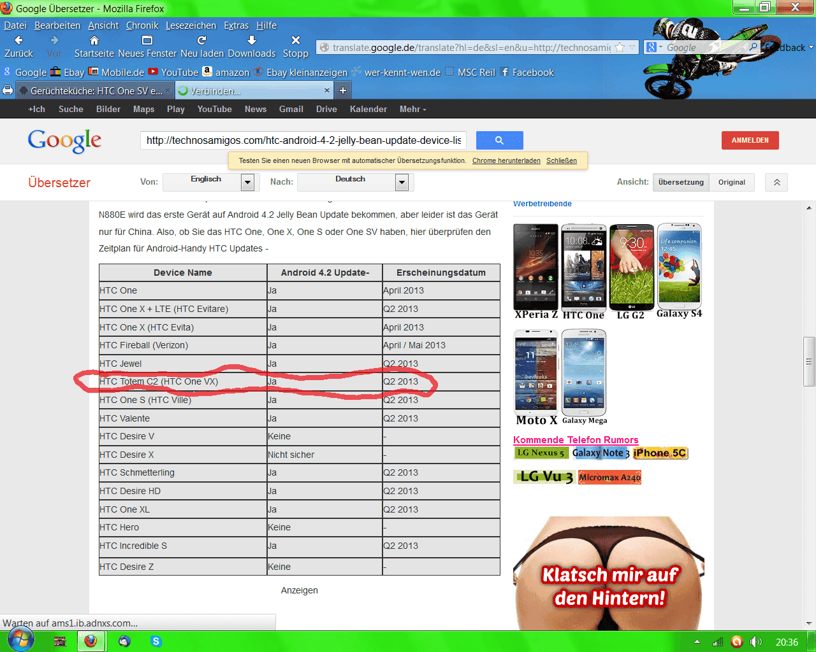Open Maps in the Google bar

[x=144, y=109]
